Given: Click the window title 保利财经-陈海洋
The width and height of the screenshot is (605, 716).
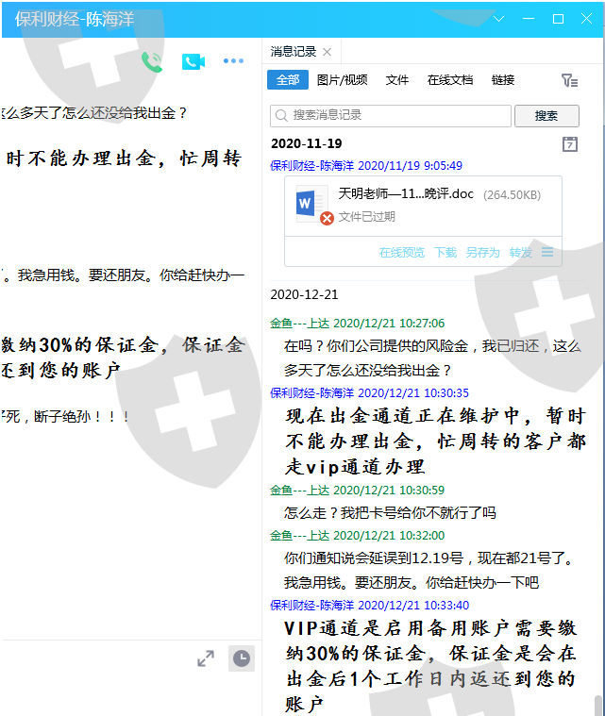Looking at the screenshot, I should (74, 19).
